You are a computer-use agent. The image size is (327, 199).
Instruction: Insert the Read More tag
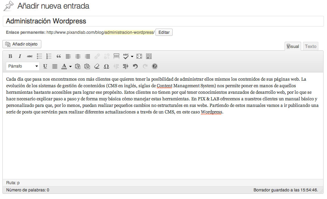[x=116, y=56]
